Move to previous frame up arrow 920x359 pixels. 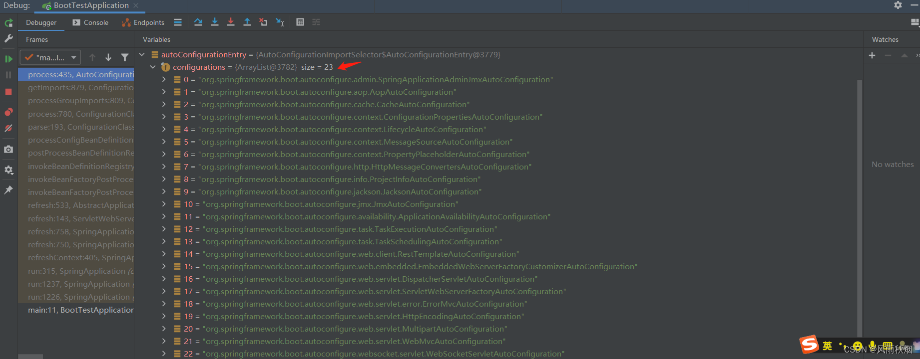[x=92, y=58]
